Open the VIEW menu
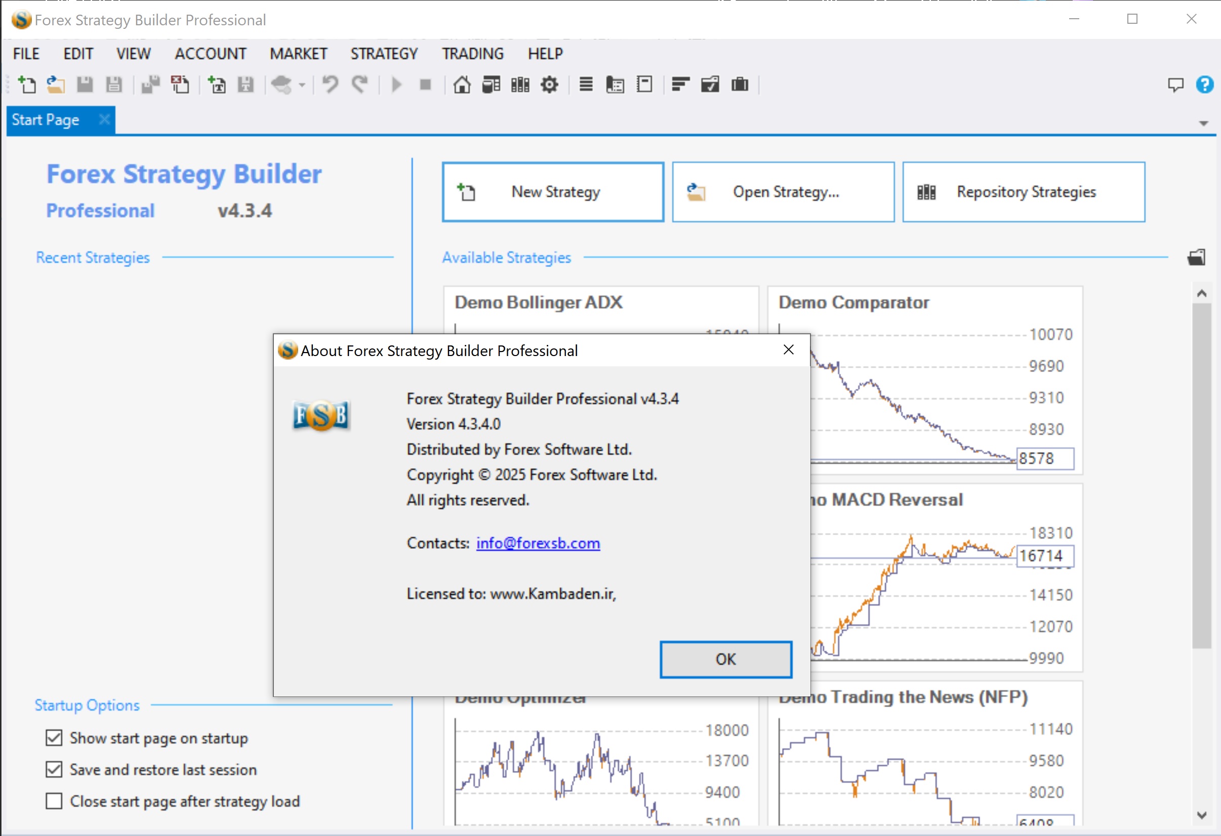The width and height of the screenshot is (1221, 836). [x=134, y=54]
